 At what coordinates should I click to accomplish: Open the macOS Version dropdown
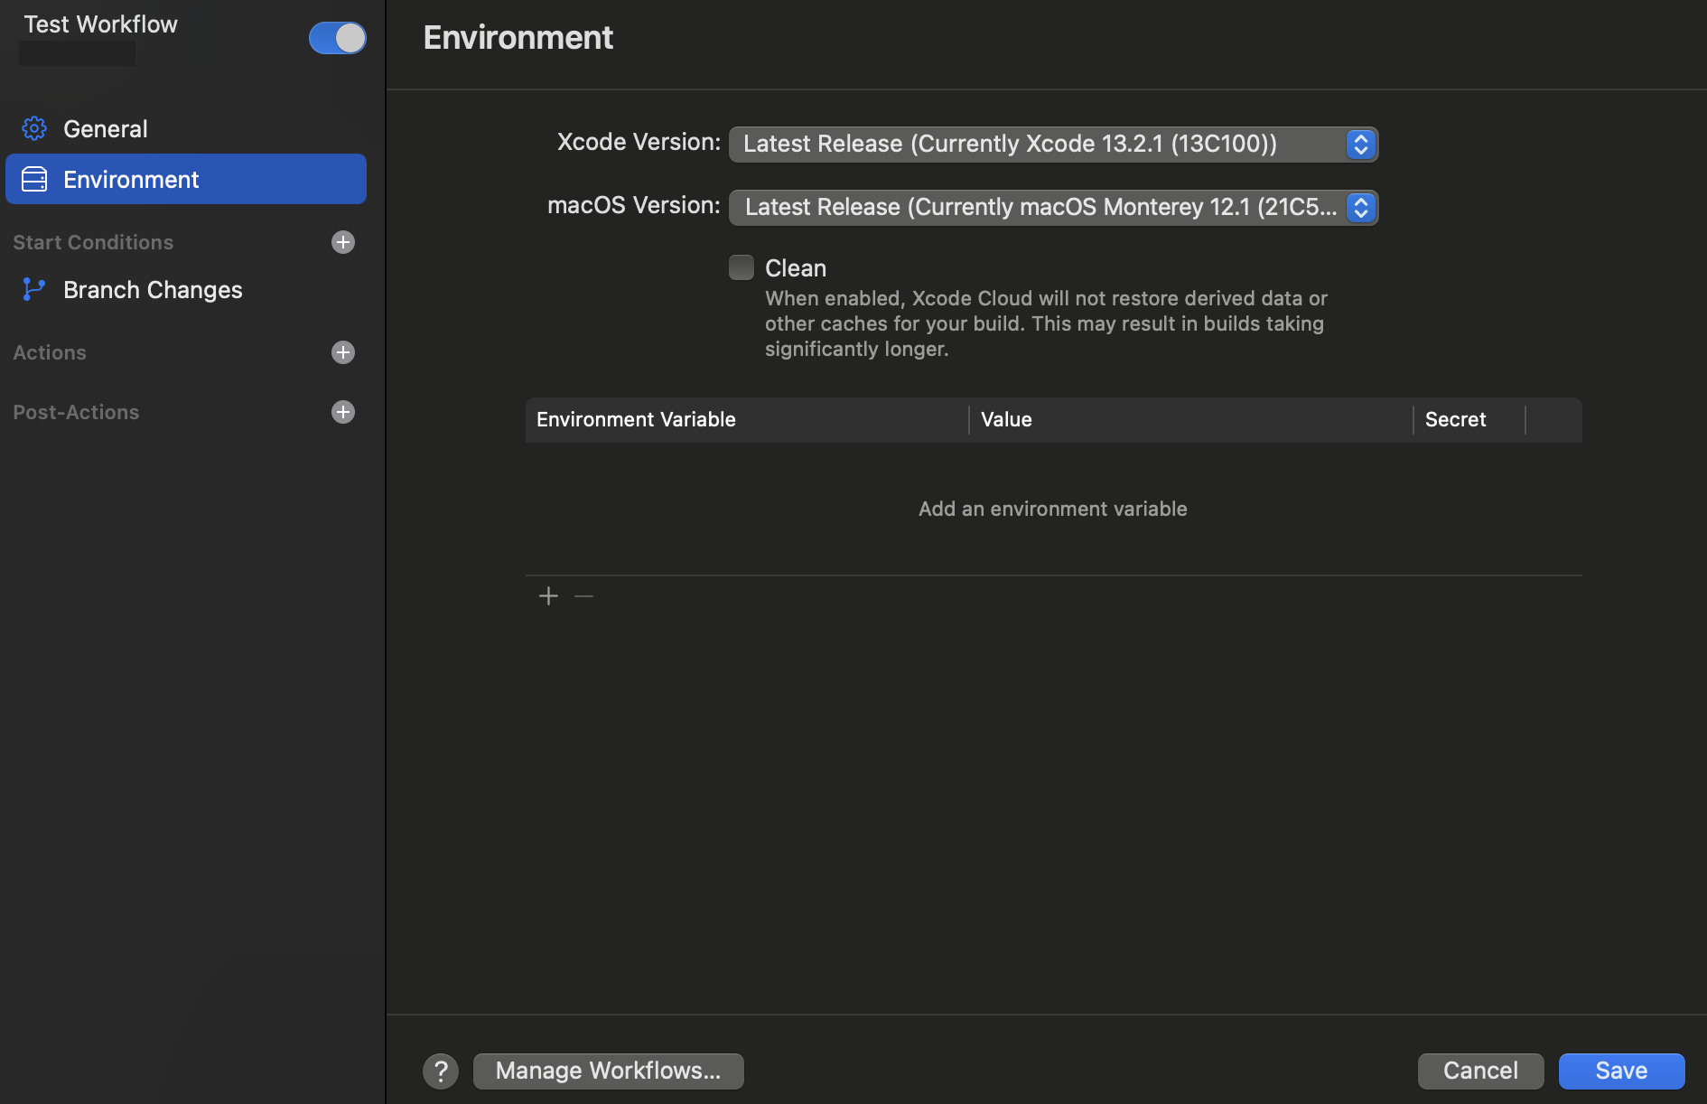pyautogui.click(x=1053, y=208)
